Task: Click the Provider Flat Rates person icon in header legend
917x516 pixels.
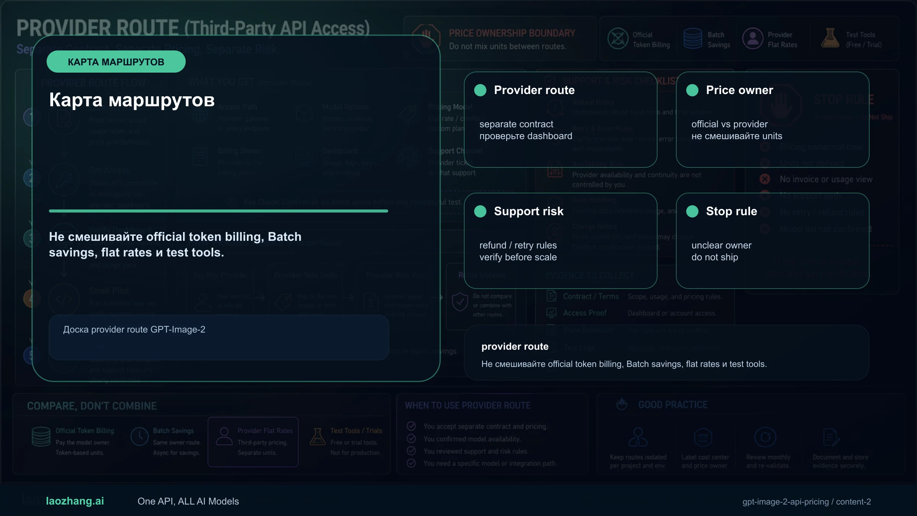Action: [753, 39]
